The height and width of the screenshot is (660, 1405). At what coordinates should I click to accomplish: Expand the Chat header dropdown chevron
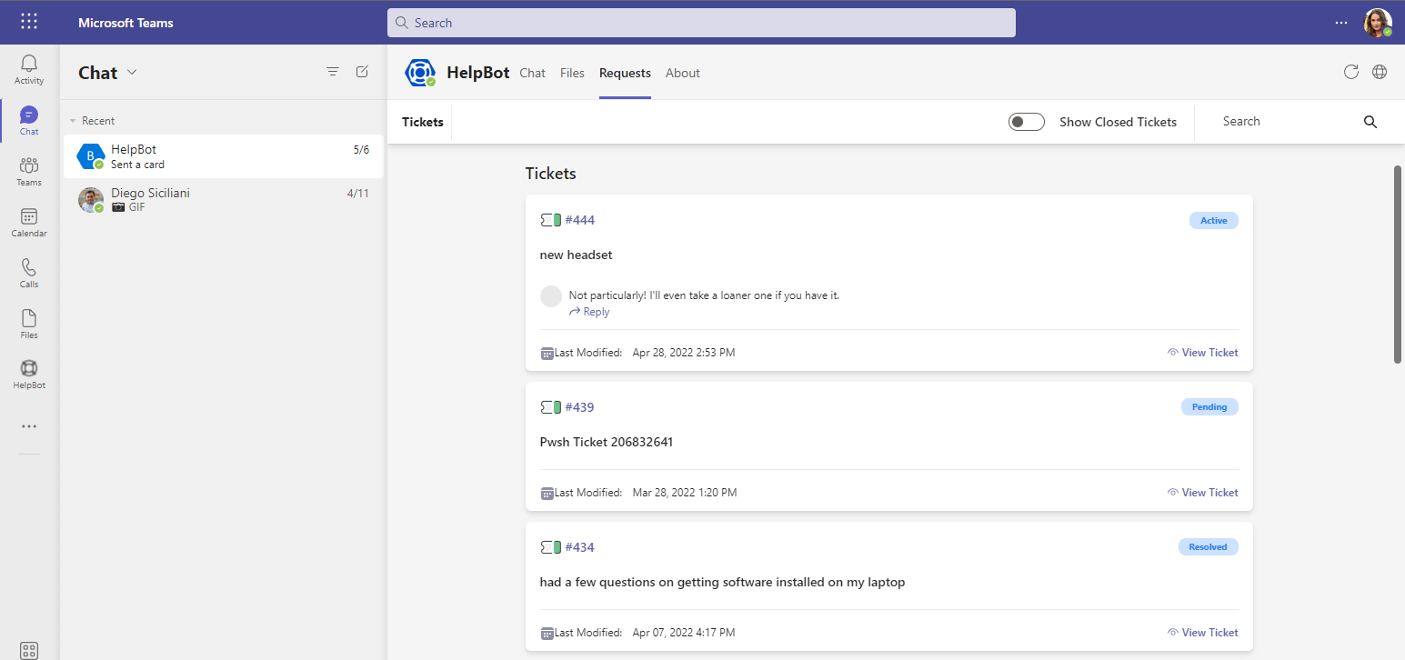[132, 73]
